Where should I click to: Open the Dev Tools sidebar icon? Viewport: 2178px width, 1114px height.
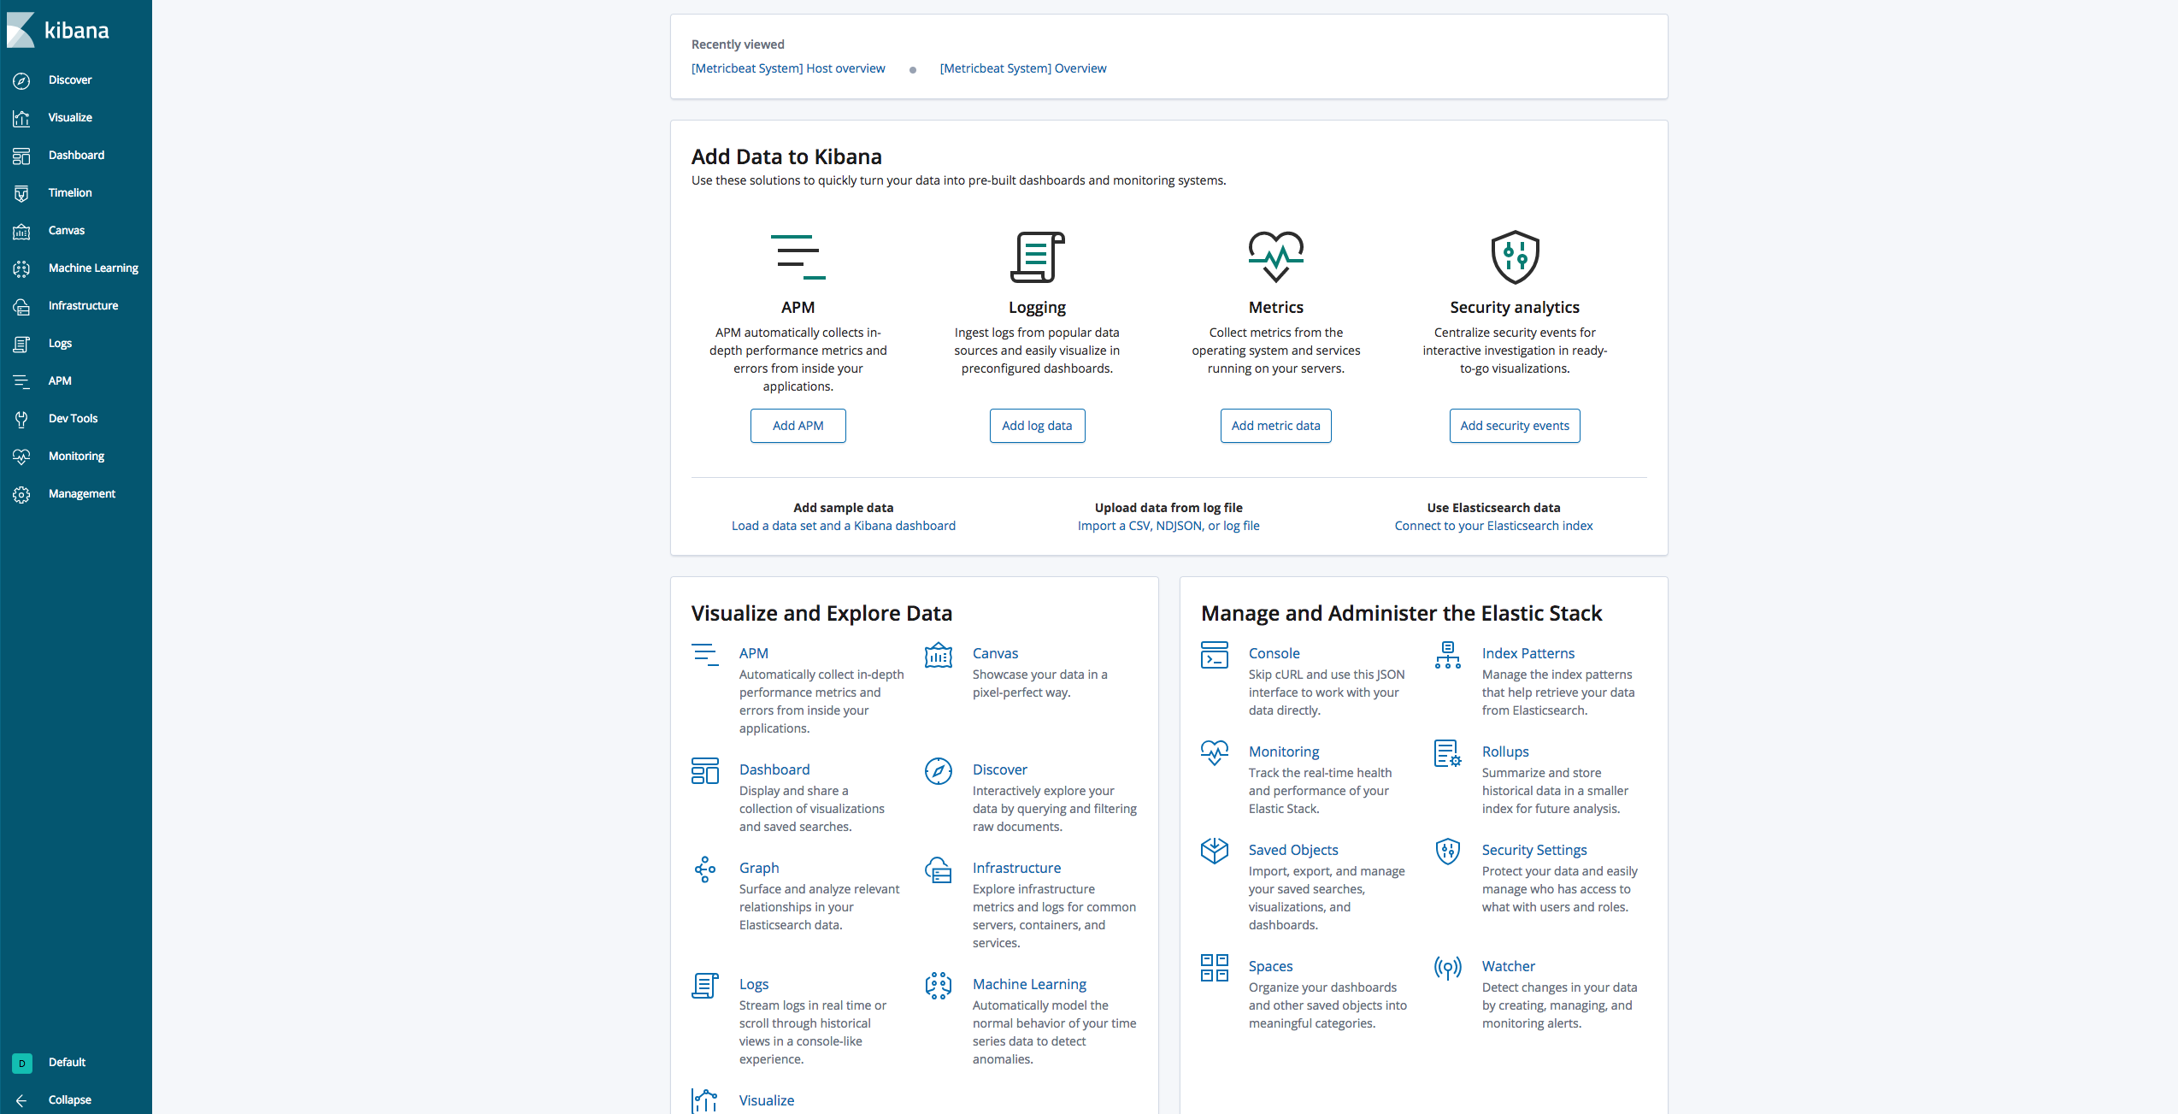pyautogui.click(x=21, y=418)
